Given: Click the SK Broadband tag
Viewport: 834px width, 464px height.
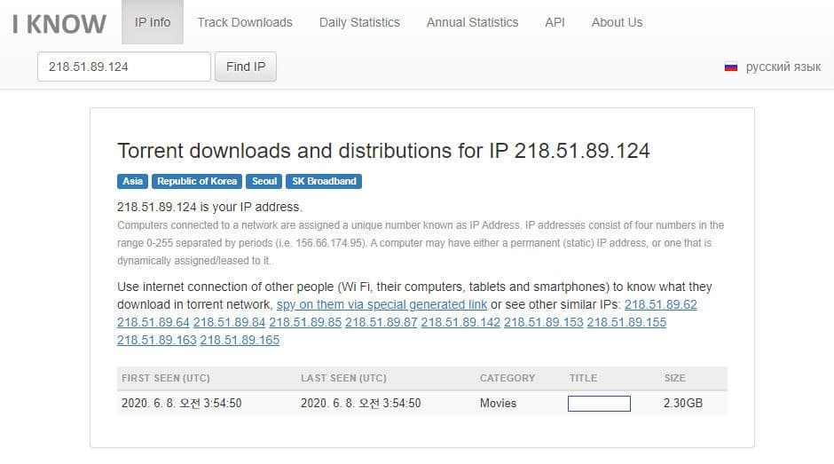Looking at the screenshot, I should click(x=324, y=182).
